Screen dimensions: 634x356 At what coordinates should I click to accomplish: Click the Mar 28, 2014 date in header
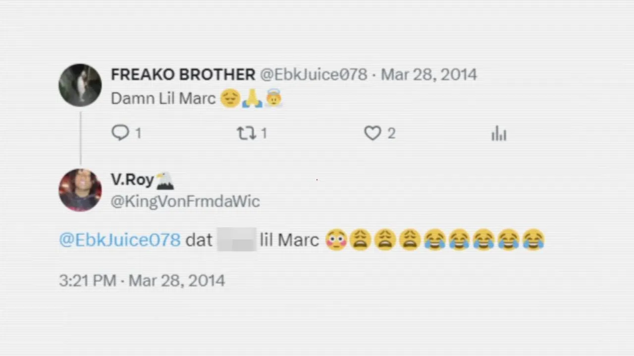(x=429, y=75)
